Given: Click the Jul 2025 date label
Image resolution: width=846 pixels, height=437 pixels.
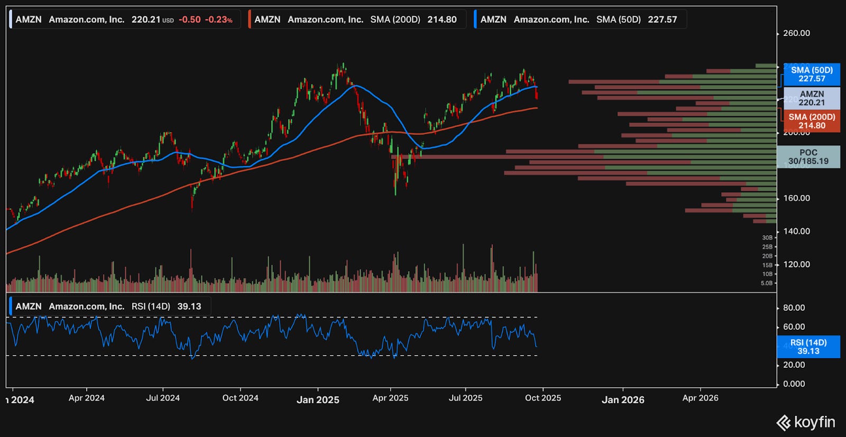Looking at the screenshot, I should pyautogui.click(x=465, y=398).
